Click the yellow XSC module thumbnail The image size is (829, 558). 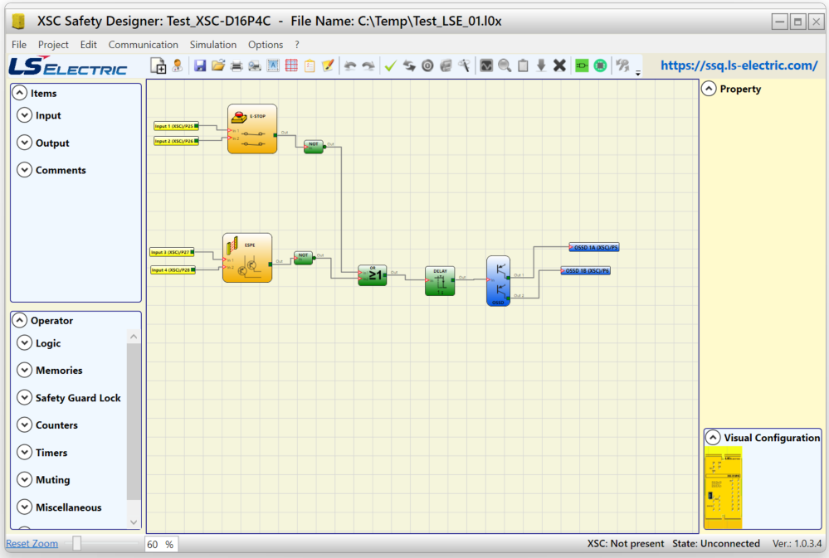click(724, 488)
